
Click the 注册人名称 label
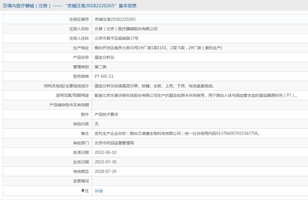[x=79, y=29]
